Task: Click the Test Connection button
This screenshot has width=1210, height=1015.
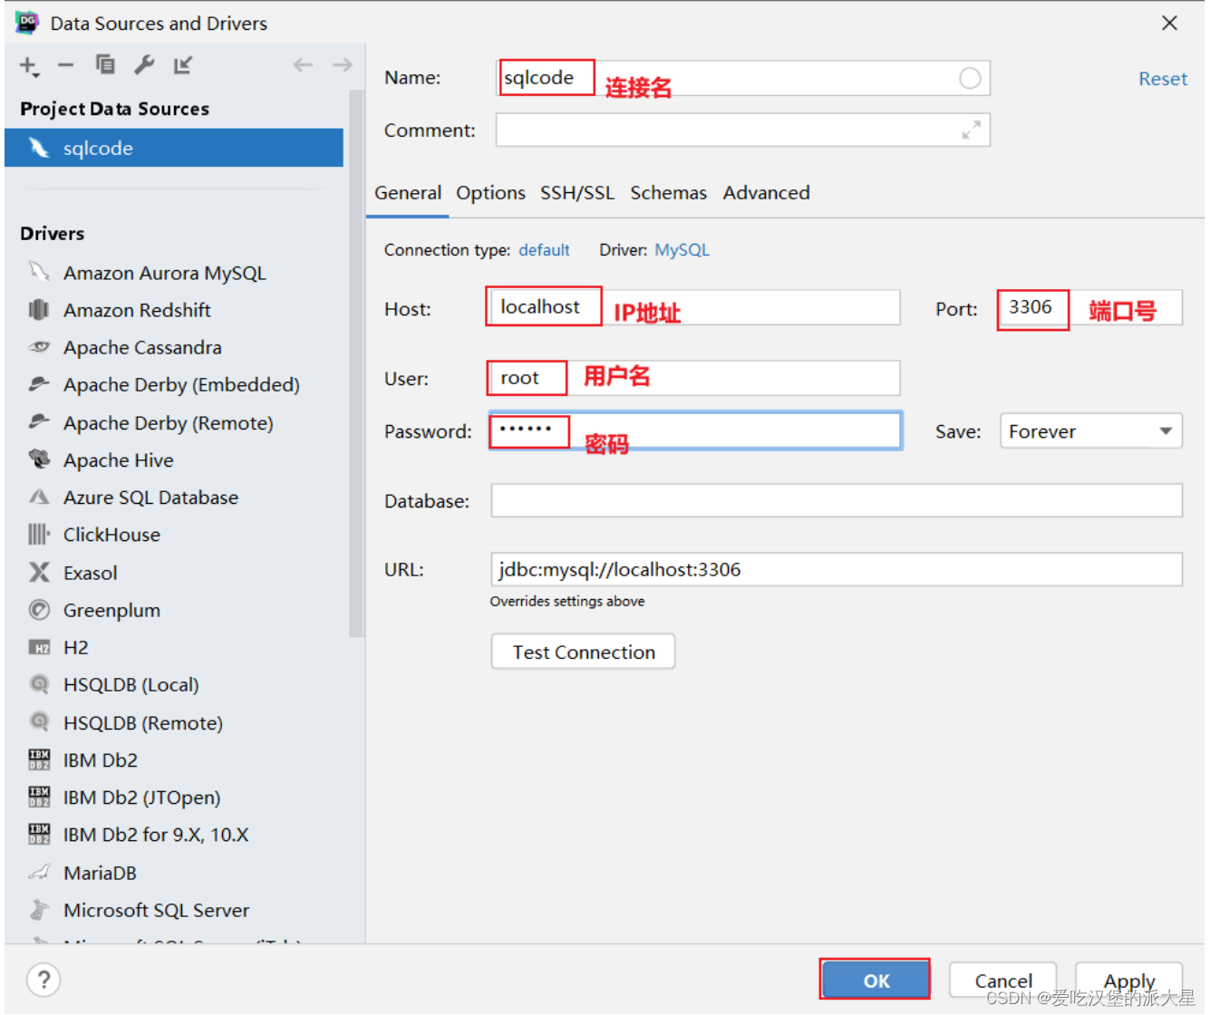Action: point(584,652)
